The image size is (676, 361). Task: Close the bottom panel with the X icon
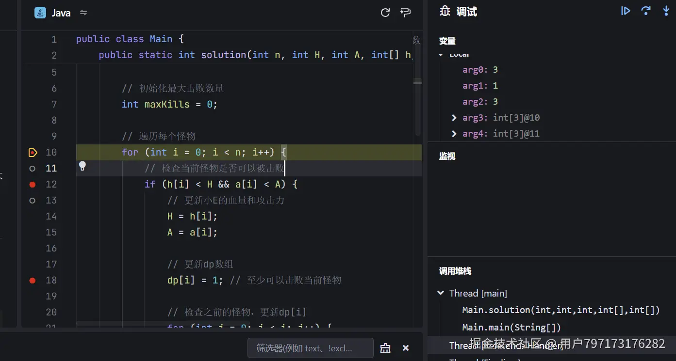(x=406, y=348)
